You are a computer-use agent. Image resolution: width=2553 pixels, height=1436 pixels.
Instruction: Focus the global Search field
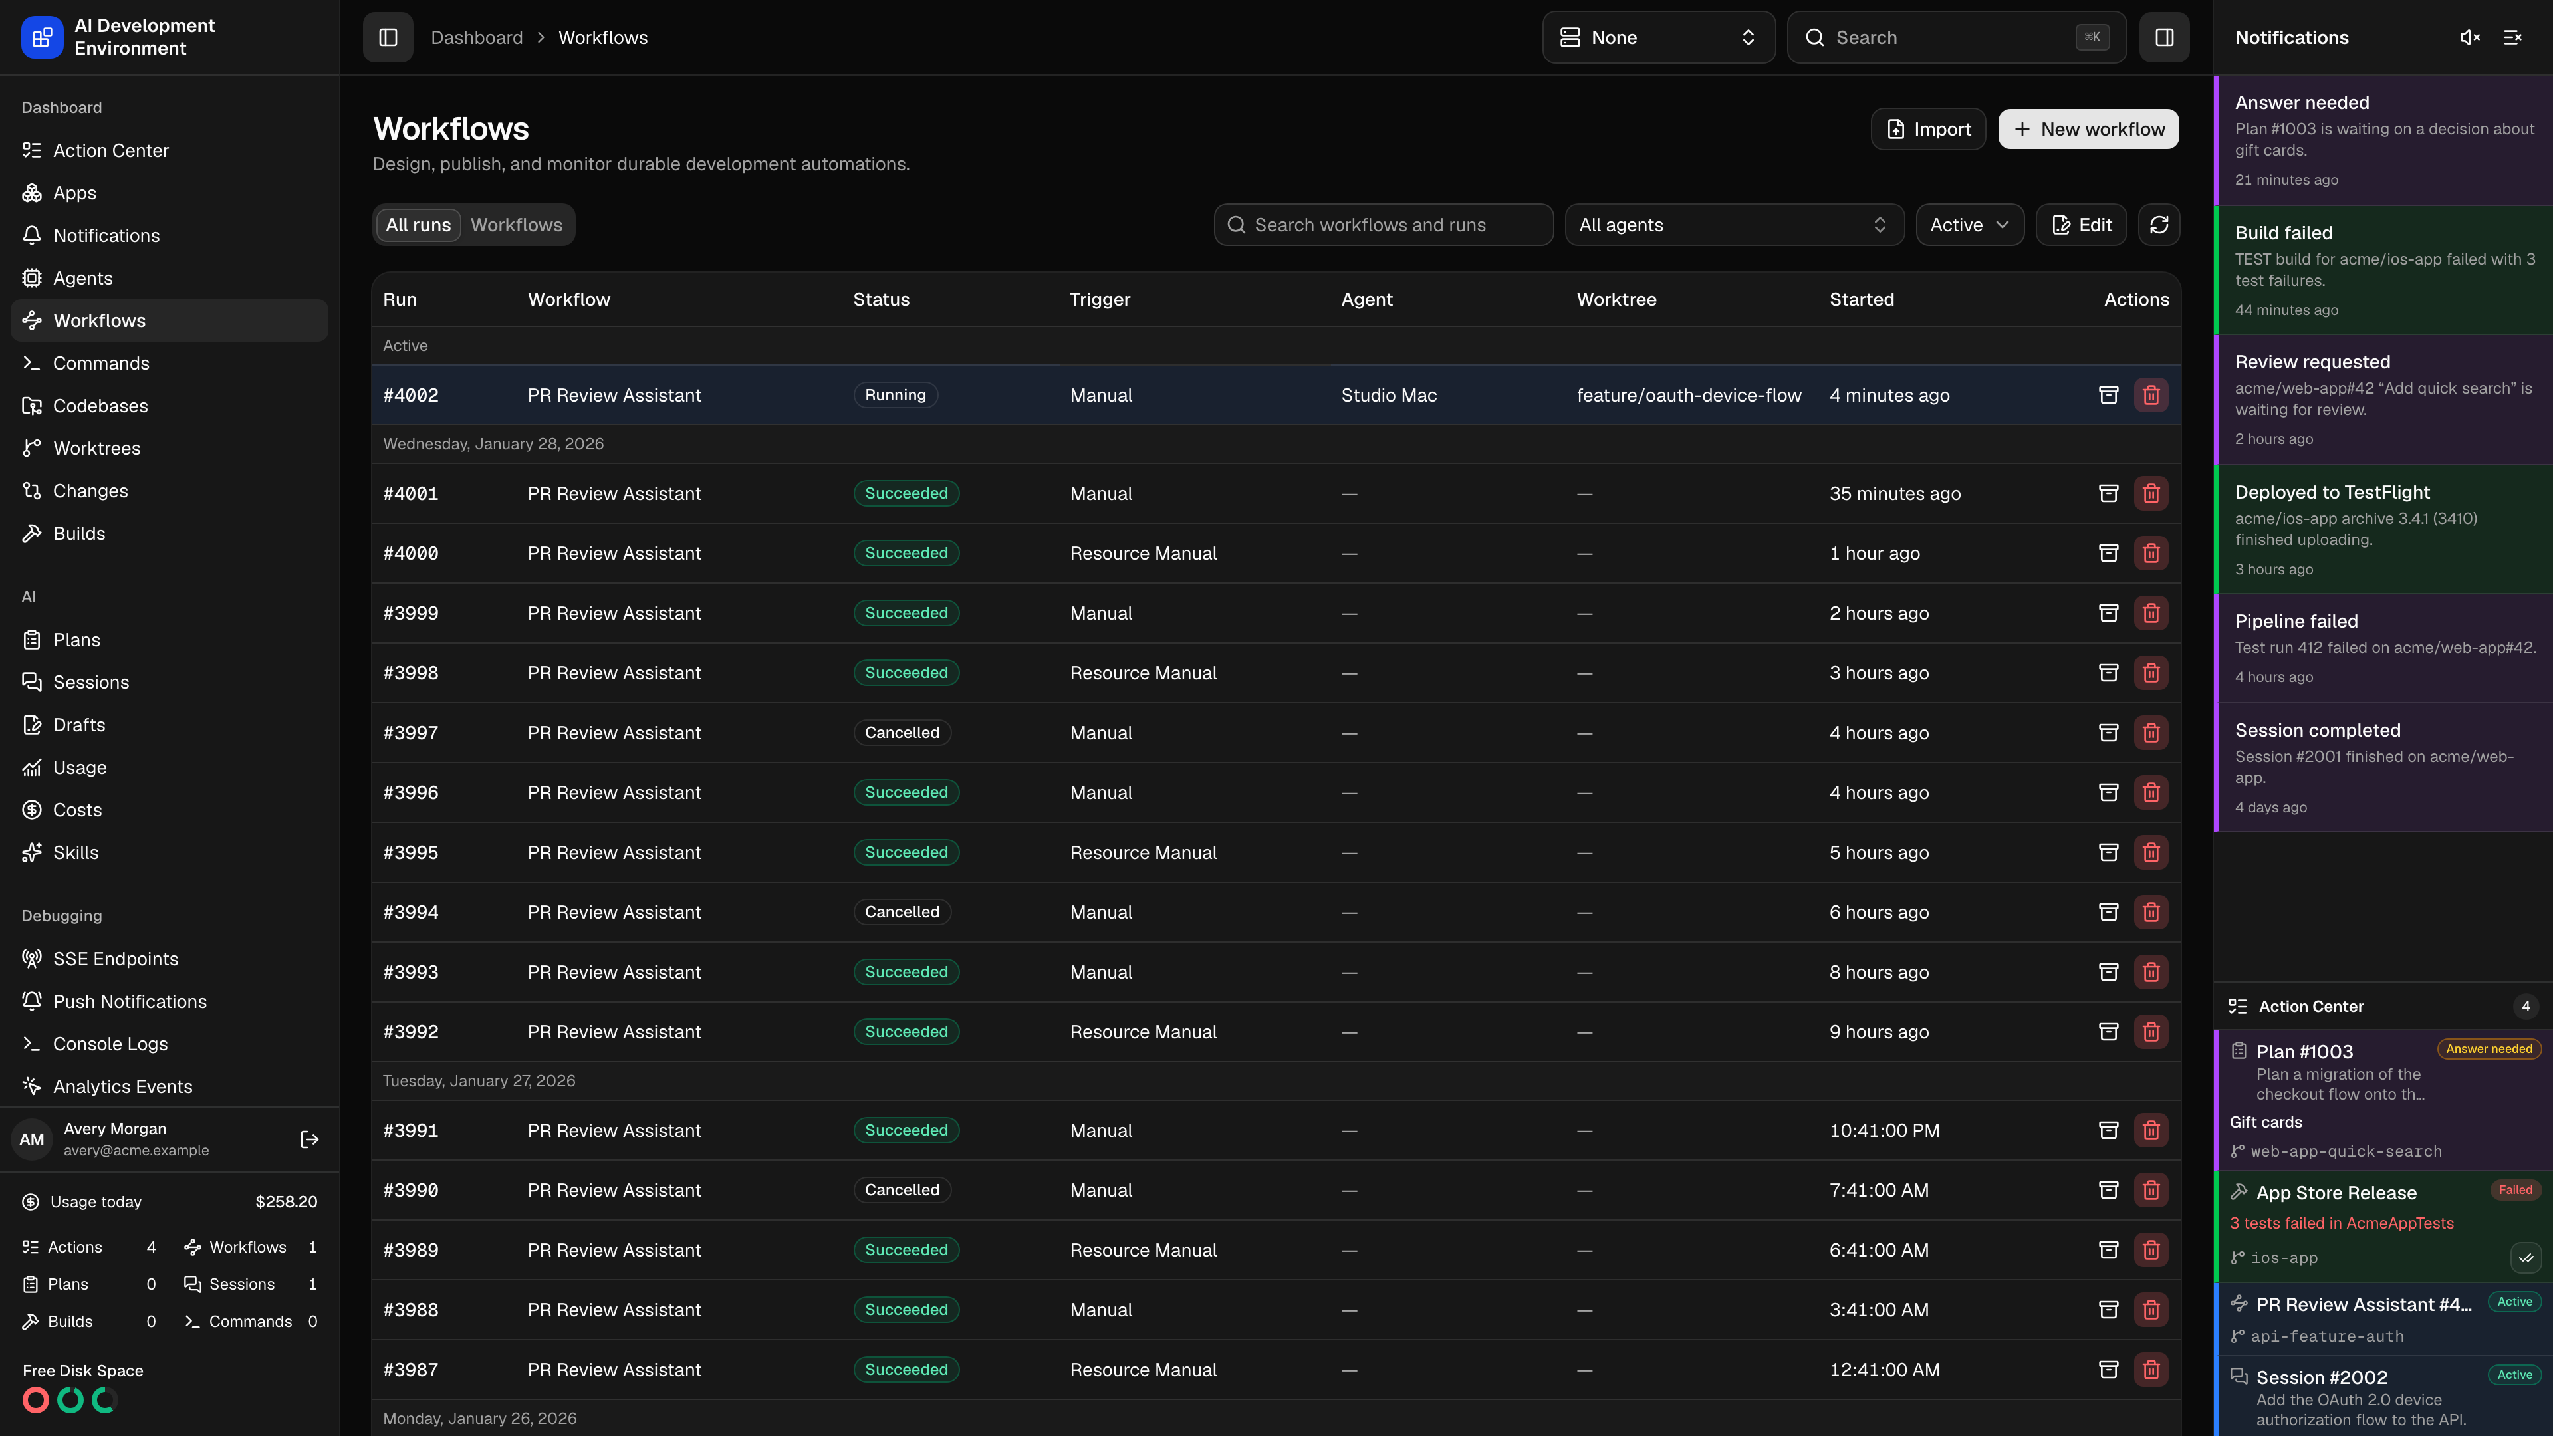coord(1957,38)
